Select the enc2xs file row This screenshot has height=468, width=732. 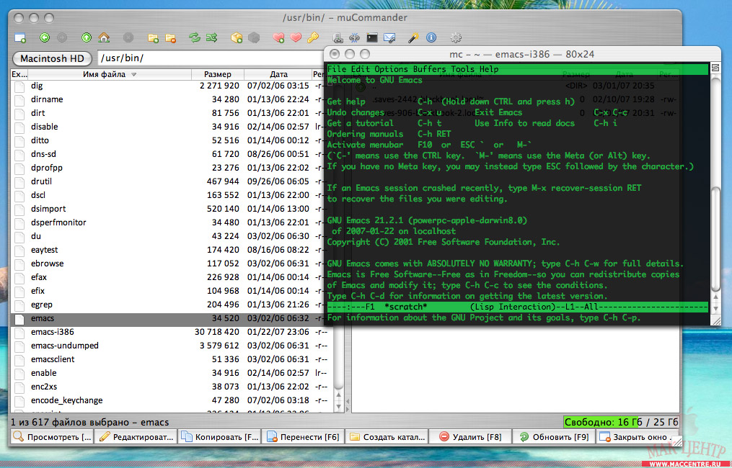click(172, 387)
